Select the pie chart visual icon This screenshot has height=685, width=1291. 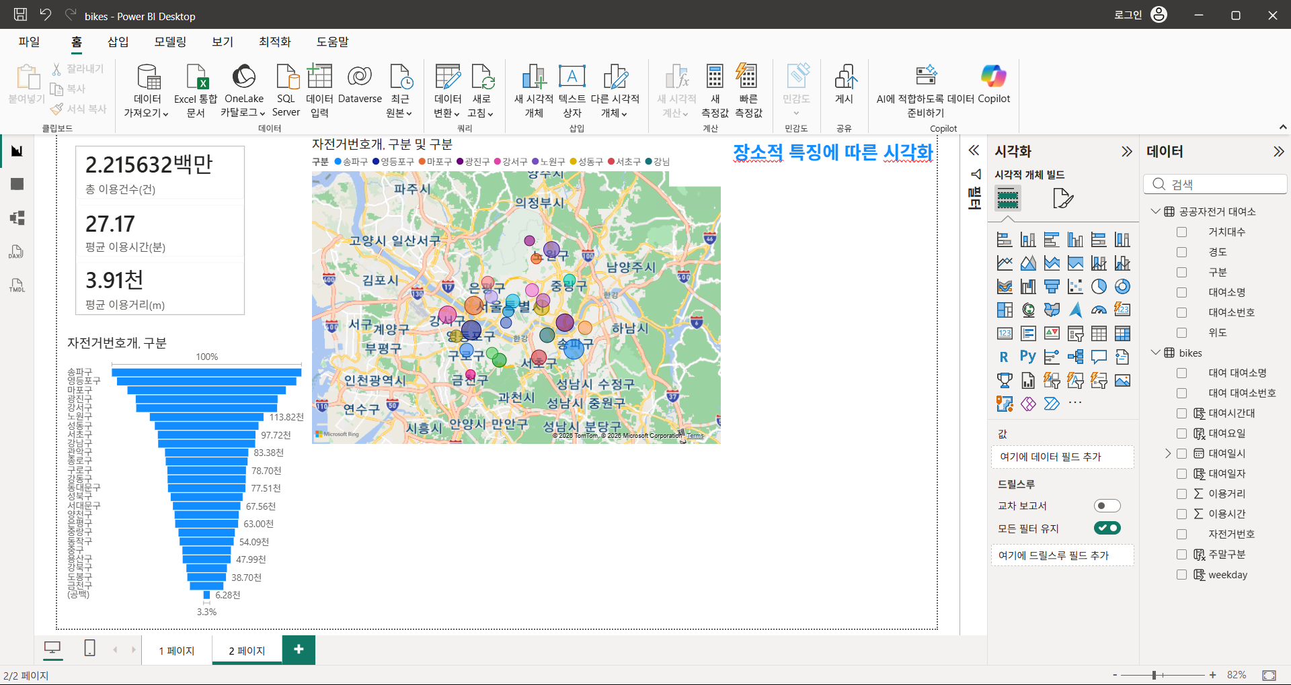pyautogui.click(x=1099, y=287)
